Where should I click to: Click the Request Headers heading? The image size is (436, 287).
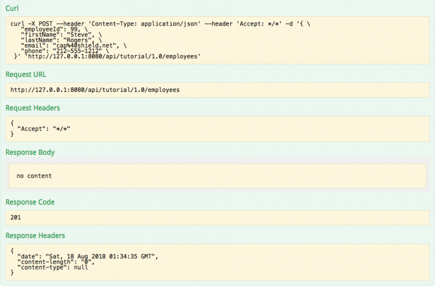click(33, 108)
